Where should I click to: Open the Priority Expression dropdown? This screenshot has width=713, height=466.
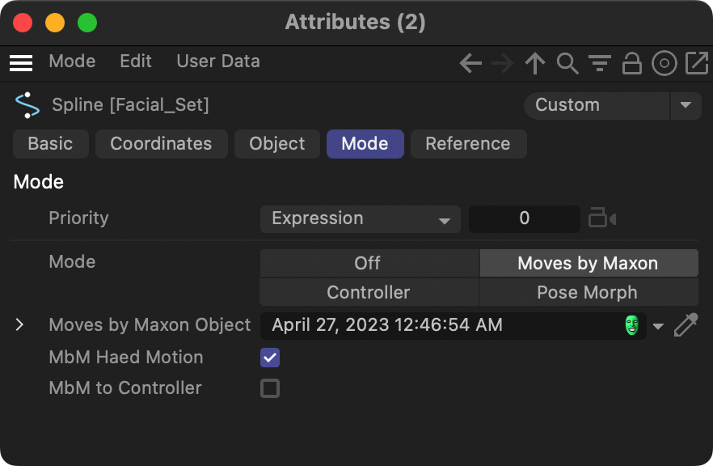tap(360, 218)
